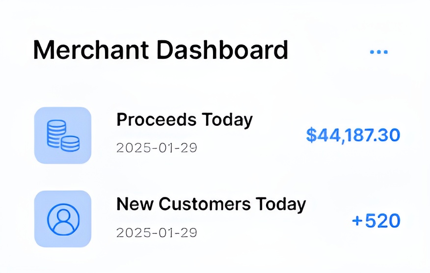This screenshot has height=273, width=430.
Task: Select the date under New Customers Today
Action: [x=157, y=232]
